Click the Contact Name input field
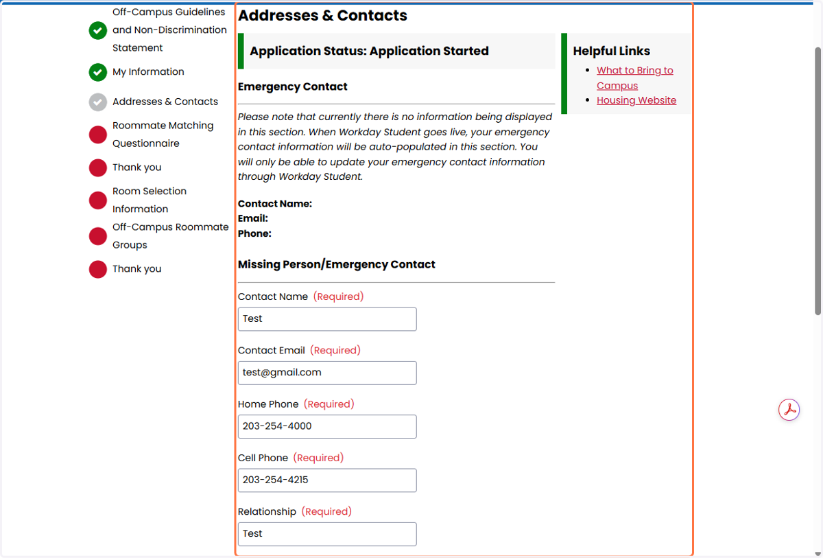 point(327,319)
